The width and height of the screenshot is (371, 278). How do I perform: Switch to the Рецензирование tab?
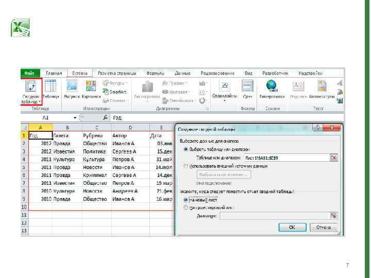pos(217,73)
